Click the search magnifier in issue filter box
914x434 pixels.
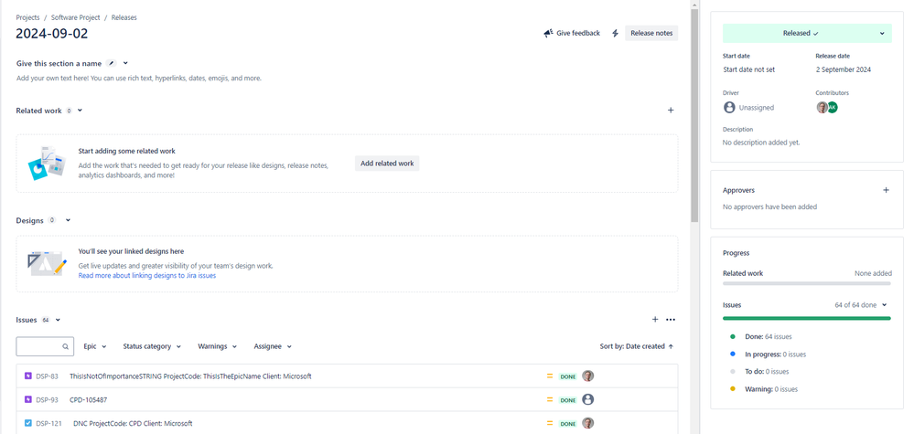coord(66,346)
